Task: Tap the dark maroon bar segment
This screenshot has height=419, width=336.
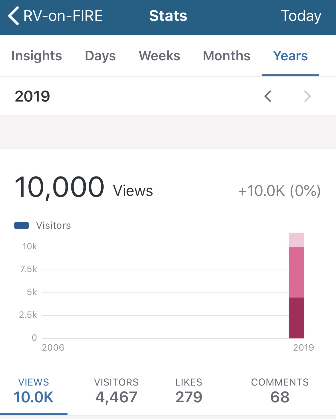Action: (x=296, y=318)
